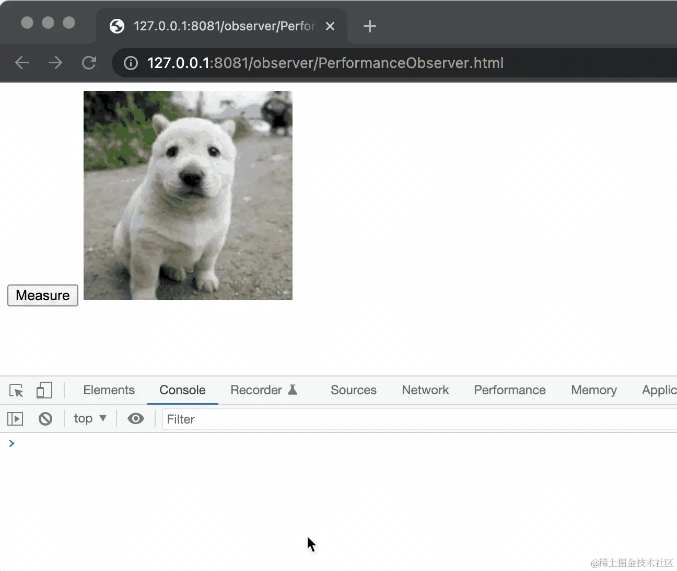This screenshot has height=571, width=677.
Task: Go back using the back arrow
Action: coord(22,63)
